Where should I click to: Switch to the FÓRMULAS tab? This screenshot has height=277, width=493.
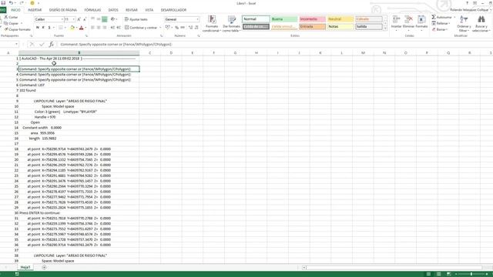92,10
